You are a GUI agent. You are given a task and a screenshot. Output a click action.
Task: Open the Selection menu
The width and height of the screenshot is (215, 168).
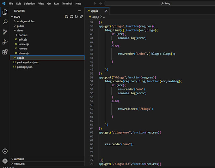coord(29,3)
